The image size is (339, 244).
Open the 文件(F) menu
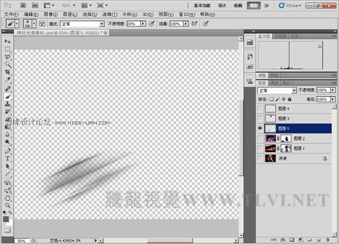pyautogui.click(x=12, y=14)
